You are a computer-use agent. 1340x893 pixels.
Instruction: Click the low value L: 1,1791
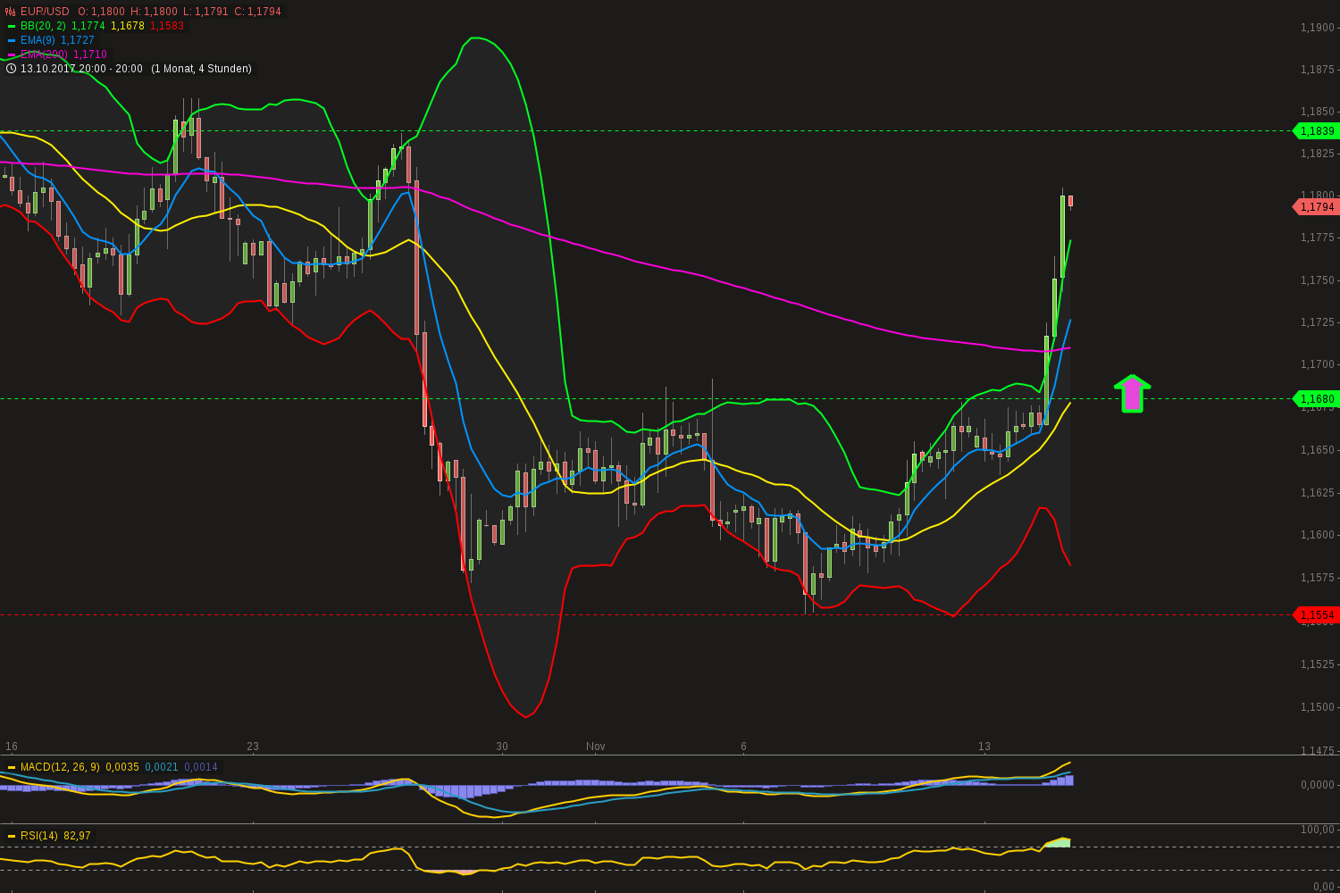(205, 12)
